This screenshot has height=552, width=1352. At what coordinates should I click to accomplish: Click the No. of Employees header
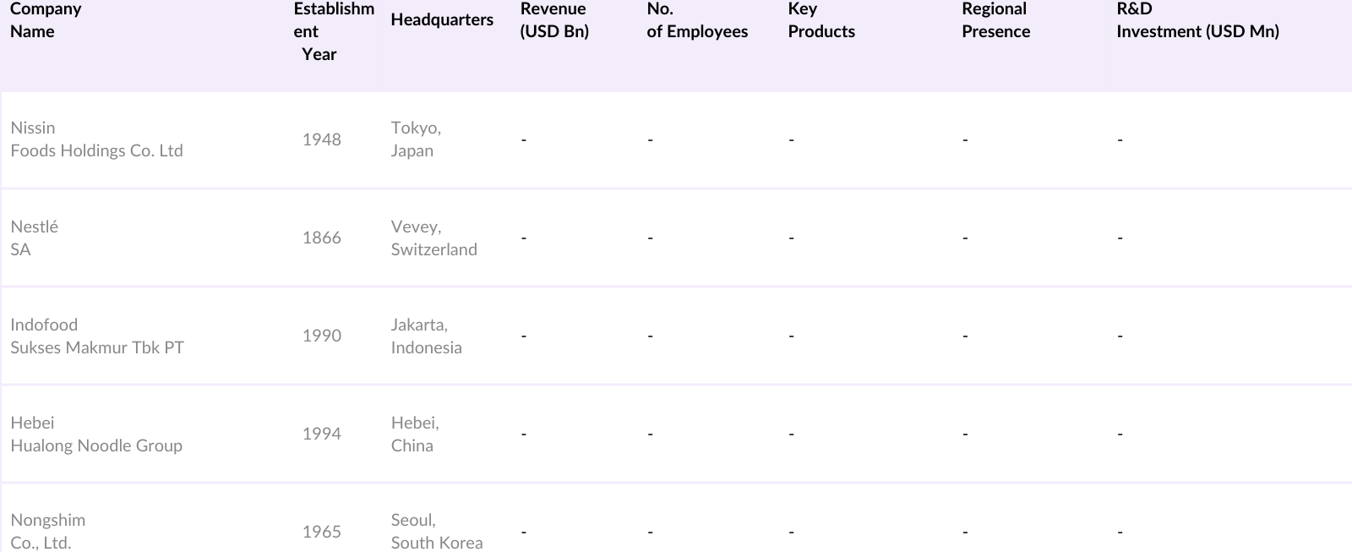(697, 20)
